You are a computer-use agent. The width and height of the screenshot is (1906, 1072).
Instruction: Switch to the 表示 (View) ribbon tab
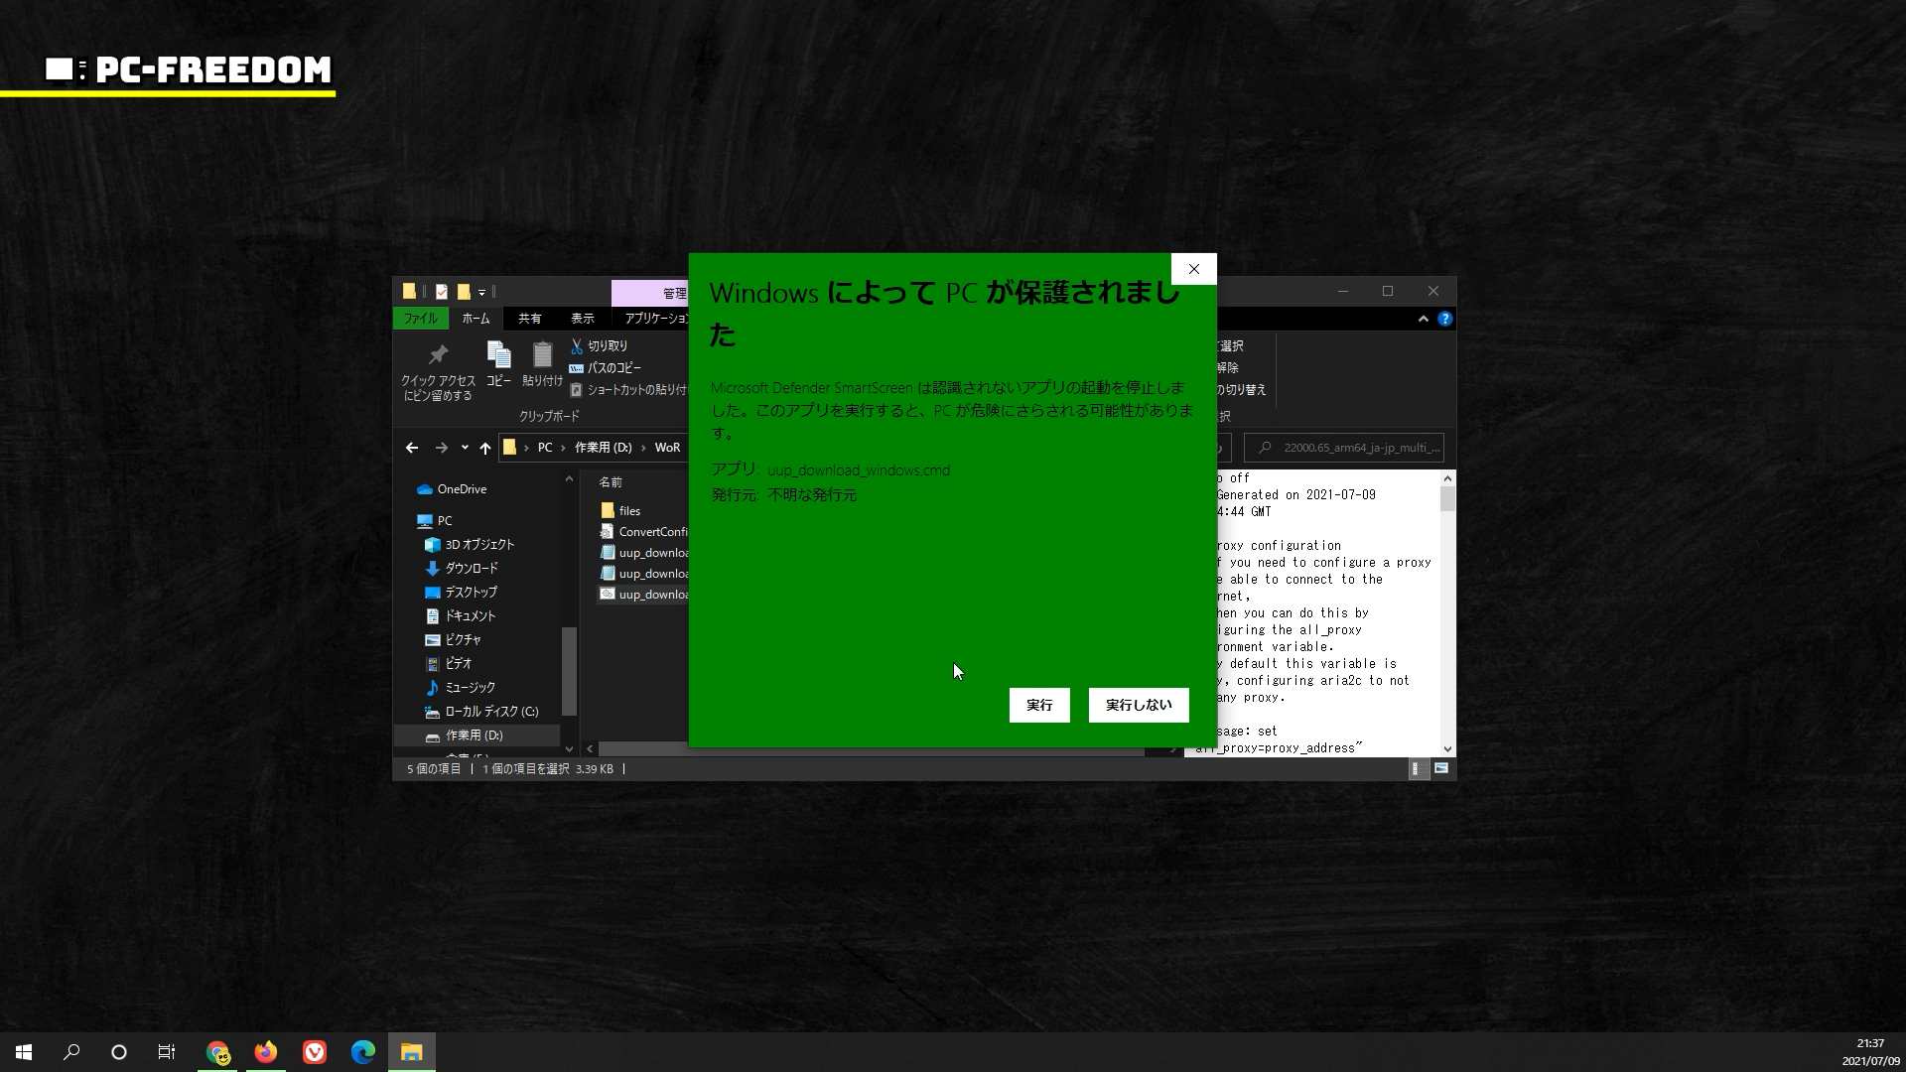pyautogui.click(x=582, y=319)
